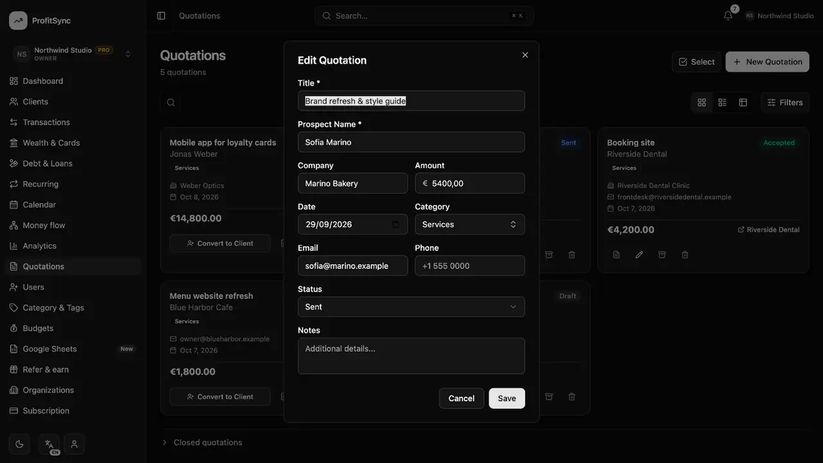Switch to grid card view
The width and height of the screenshot is (823, 463).
tap(701, 102)
